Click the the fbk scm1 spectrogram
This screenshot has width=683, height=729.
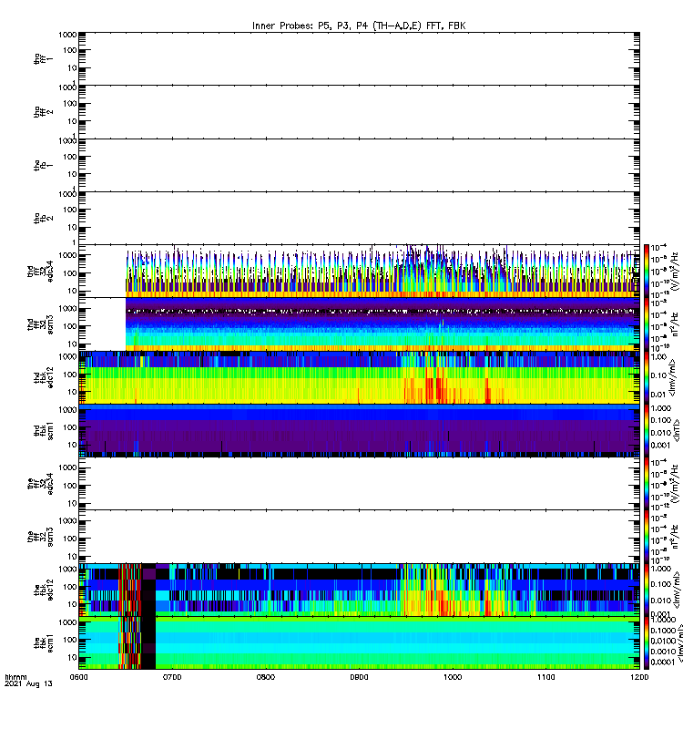point(359,643)
